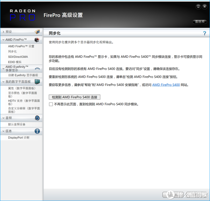Close the FirePro settings window

click(x=204, y=7)
